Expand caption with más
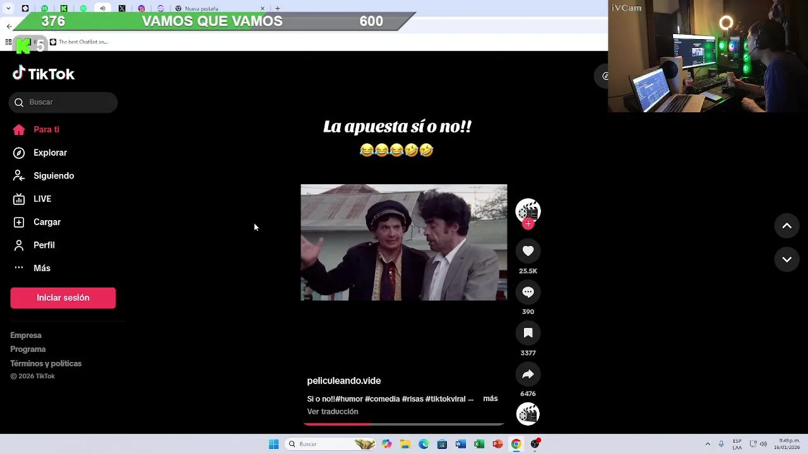This screenshot has width=808, height=454. [490, 399]
